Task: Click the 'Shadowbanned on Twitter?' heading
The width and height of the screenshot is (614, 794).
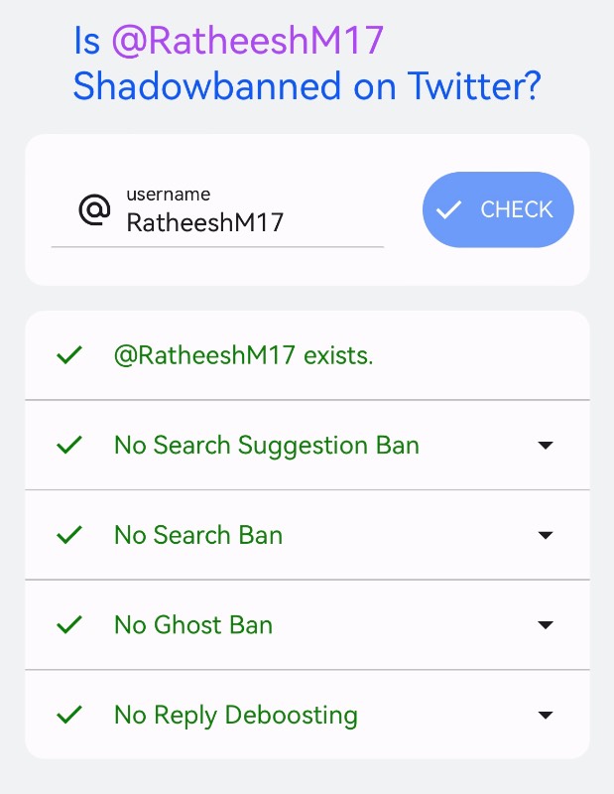Action: (307, 86)
